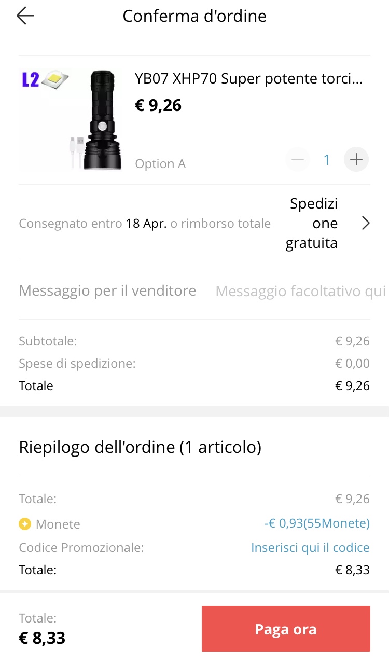
Task: Tap the bottom € 8,33 total amount
Action: pos(42,638)
